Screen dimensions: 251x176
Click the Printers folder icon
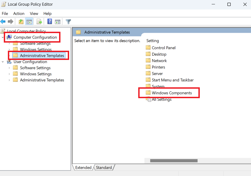(x=148, y=67)
